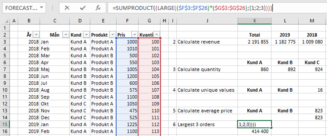Select the 'Maj' month cell
327x136 pixels.
pos(55,69)
